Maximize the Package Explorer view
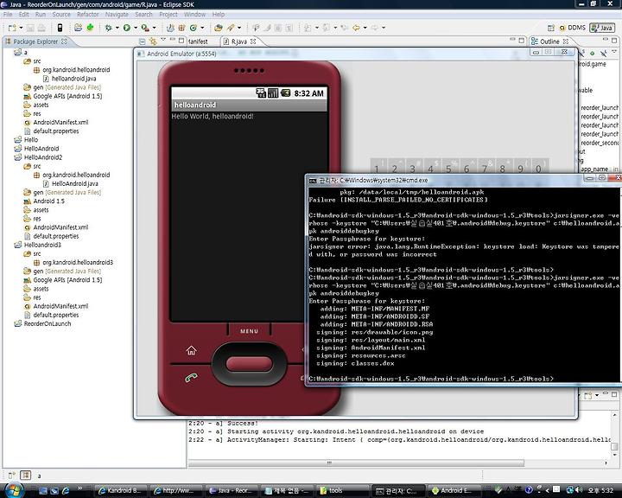 181,41
